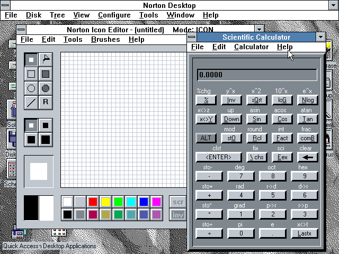339x254 pixels.
Task: Click the comB calculator key
Action: pos(307,138)
